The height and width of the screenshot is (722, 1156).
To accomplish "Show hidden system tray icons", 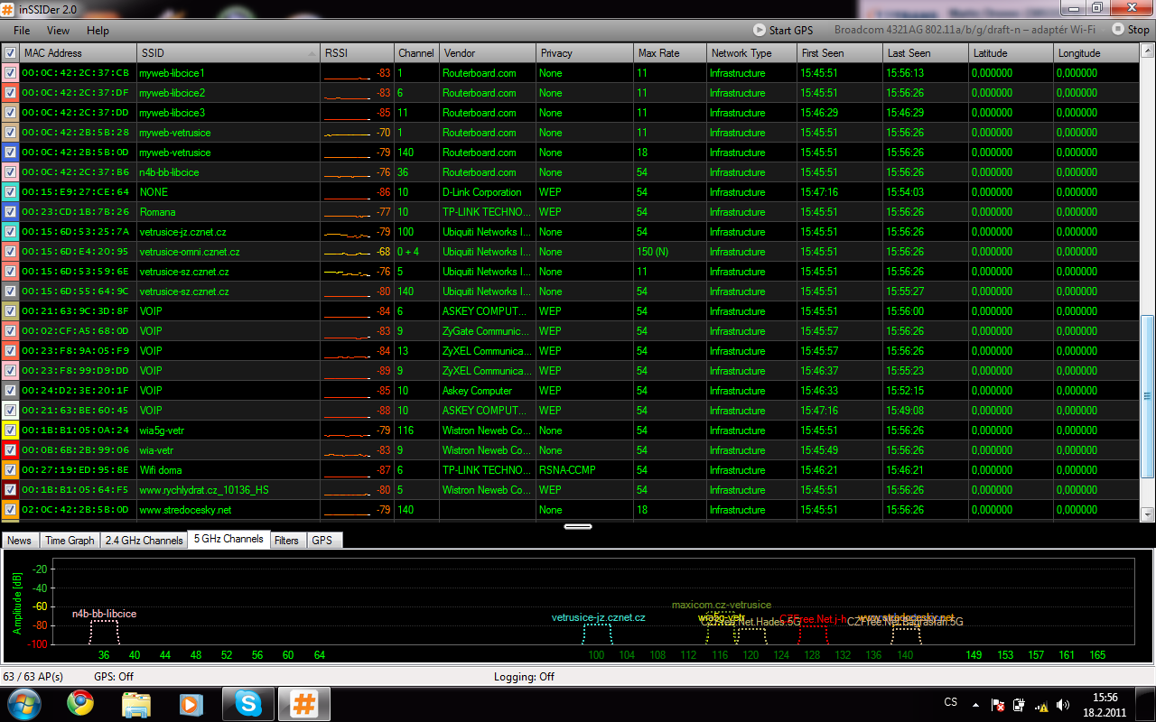I will coord(974,704).
